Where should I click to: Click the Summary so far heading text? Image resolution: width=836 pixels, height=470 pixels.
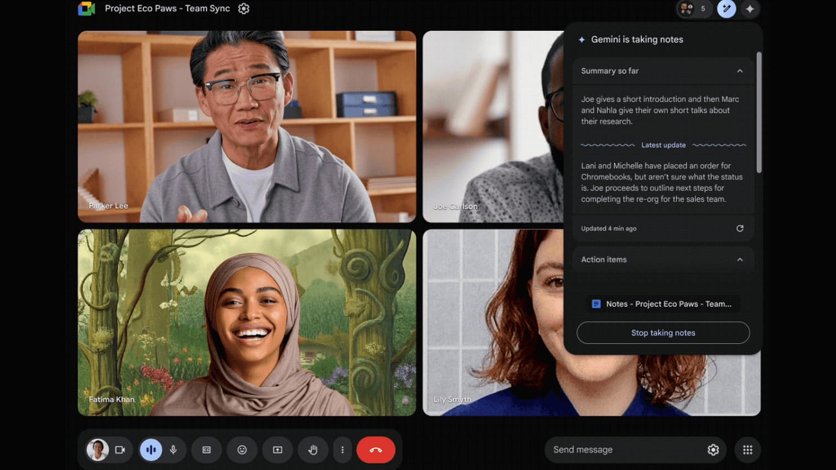[610, 71]
